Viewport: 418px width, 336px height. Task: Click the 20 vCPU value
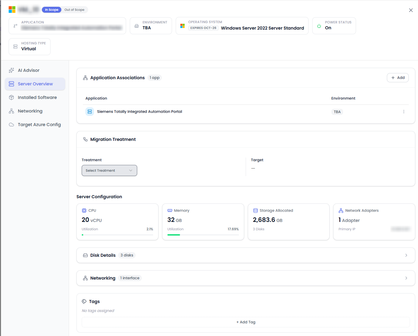[x=92, y=220]
